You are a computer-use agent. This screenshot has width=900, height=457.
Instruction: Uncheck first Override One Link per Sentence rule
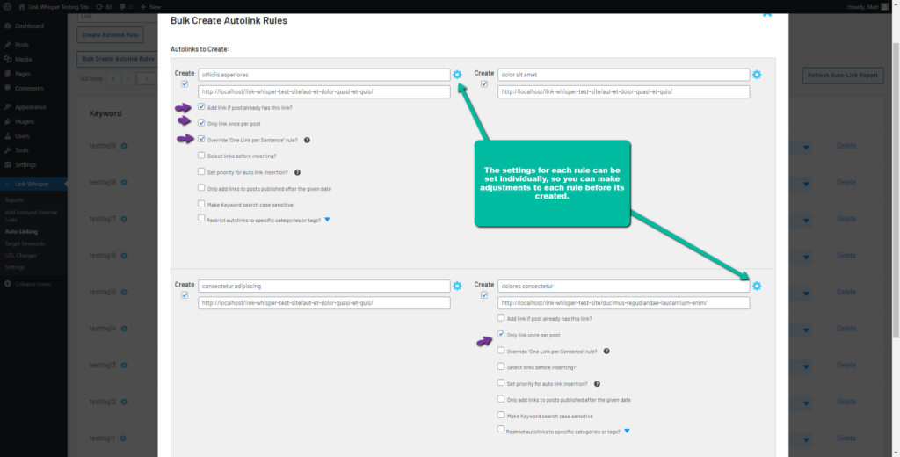point(201,139)
